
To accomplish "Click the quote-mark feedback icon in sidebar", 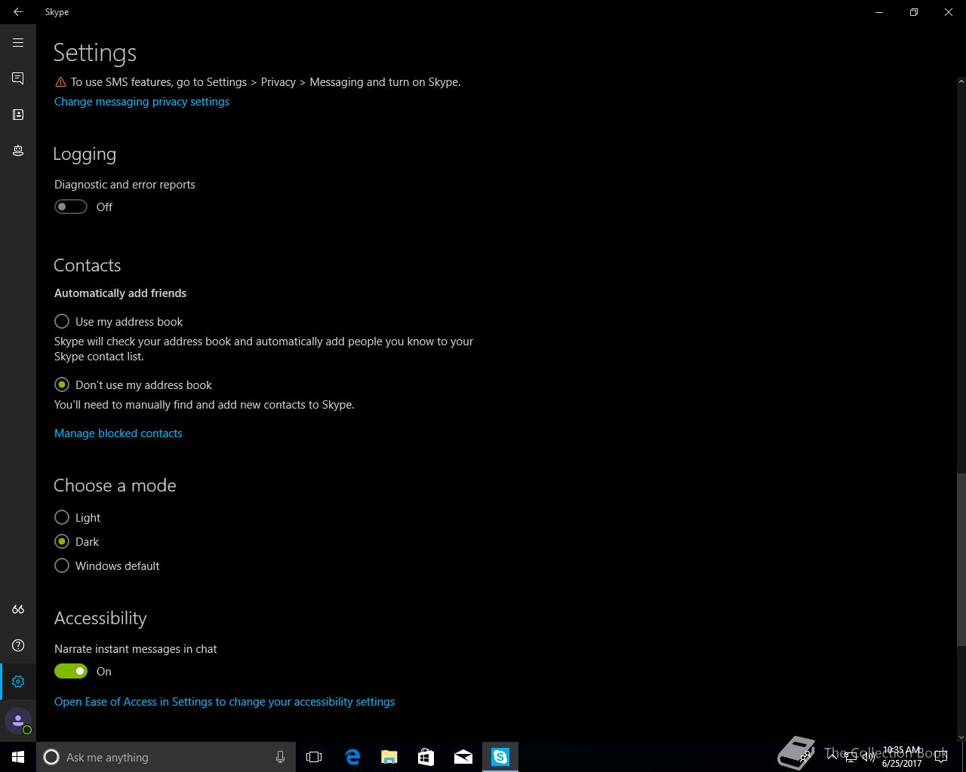I will pos(18,609).
